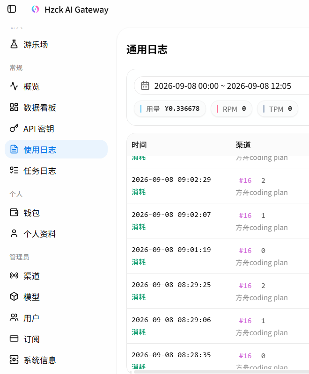Toggle the sidebar collapse icon
Viewport: 309px width, 374px height.
coord(11,9)
